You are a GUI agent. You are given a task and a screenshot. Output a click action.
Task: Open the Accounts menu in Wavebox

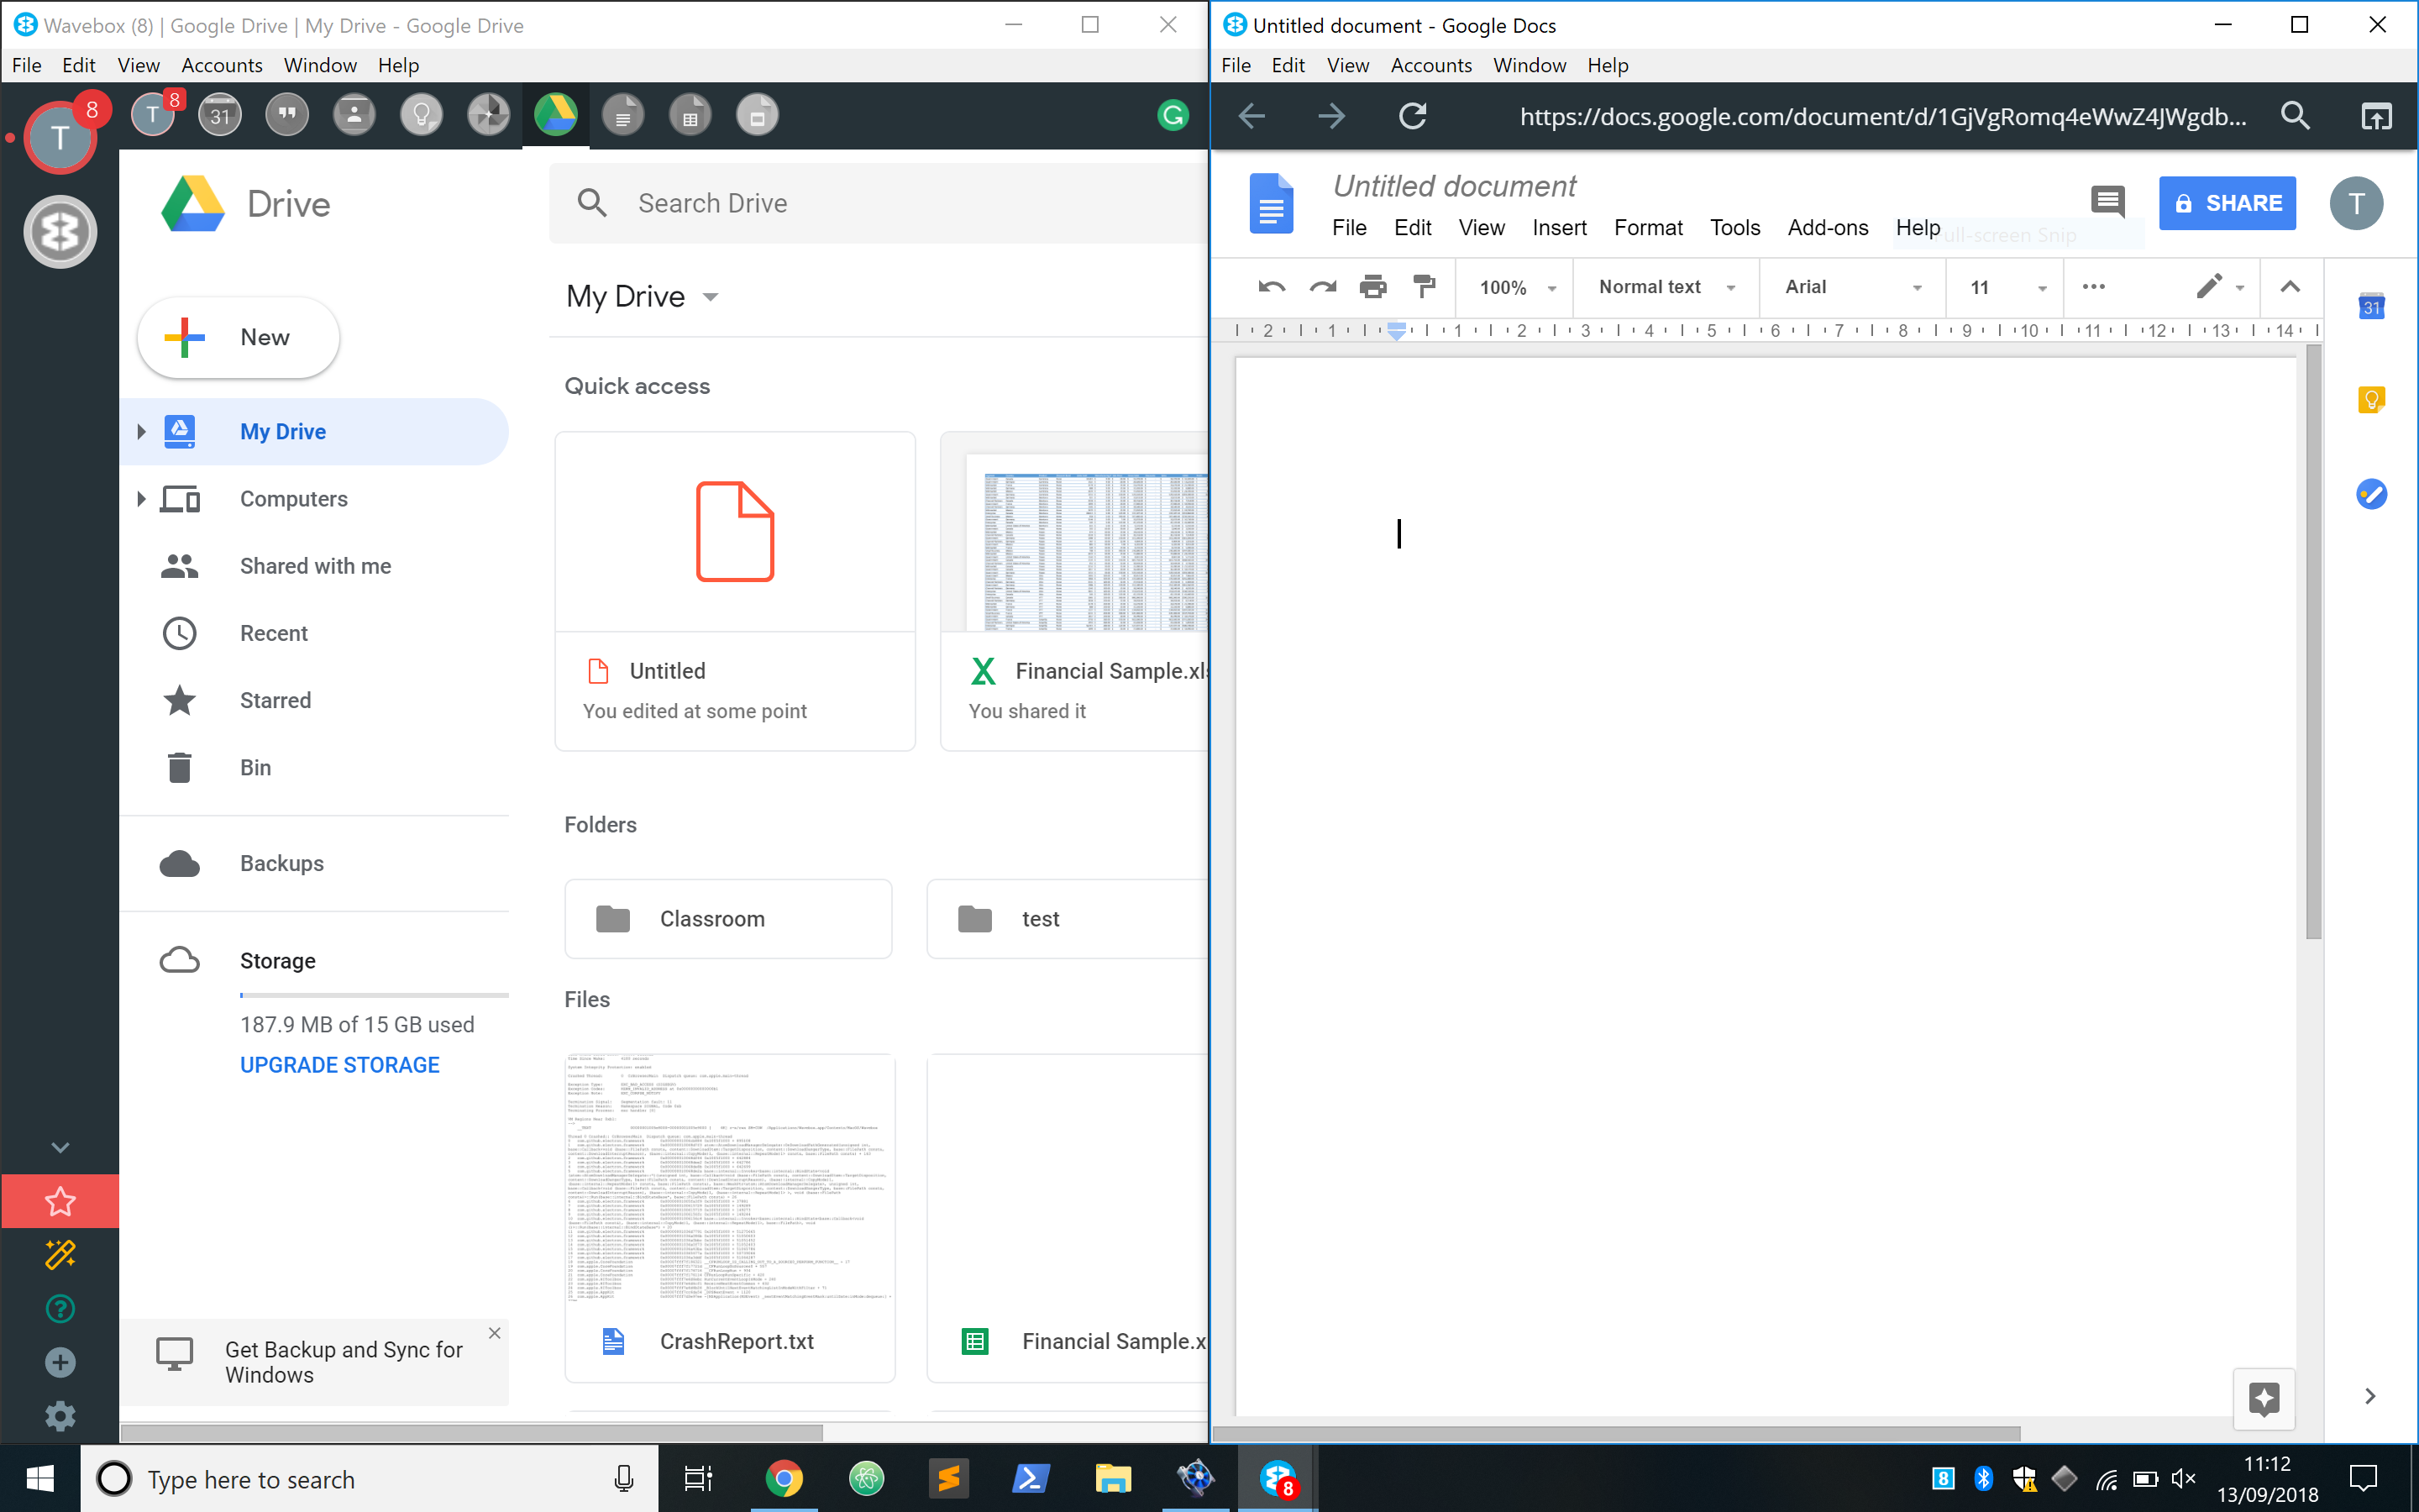click(221, 65)
